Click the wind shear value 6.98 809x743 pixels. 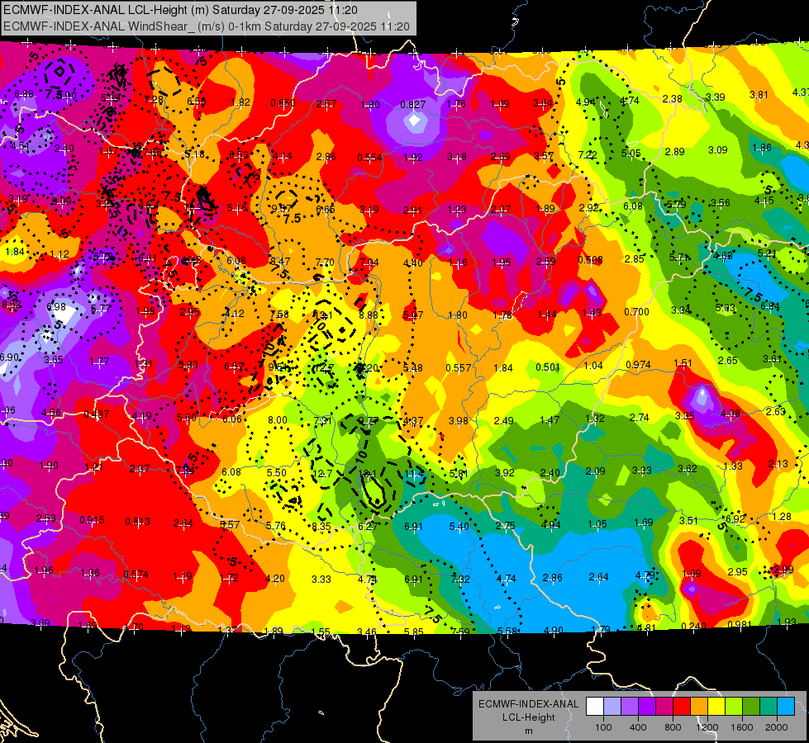(56, 307)
